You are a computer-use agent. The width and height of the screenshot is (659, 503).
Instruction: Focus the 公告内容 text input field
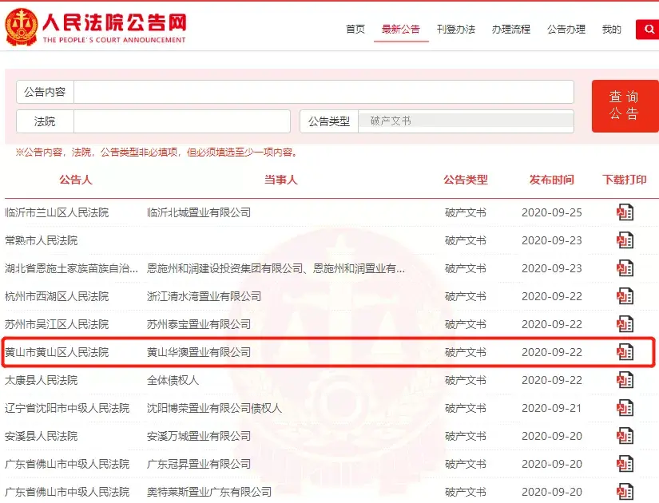pyautogui.click(x=324, y=92)
